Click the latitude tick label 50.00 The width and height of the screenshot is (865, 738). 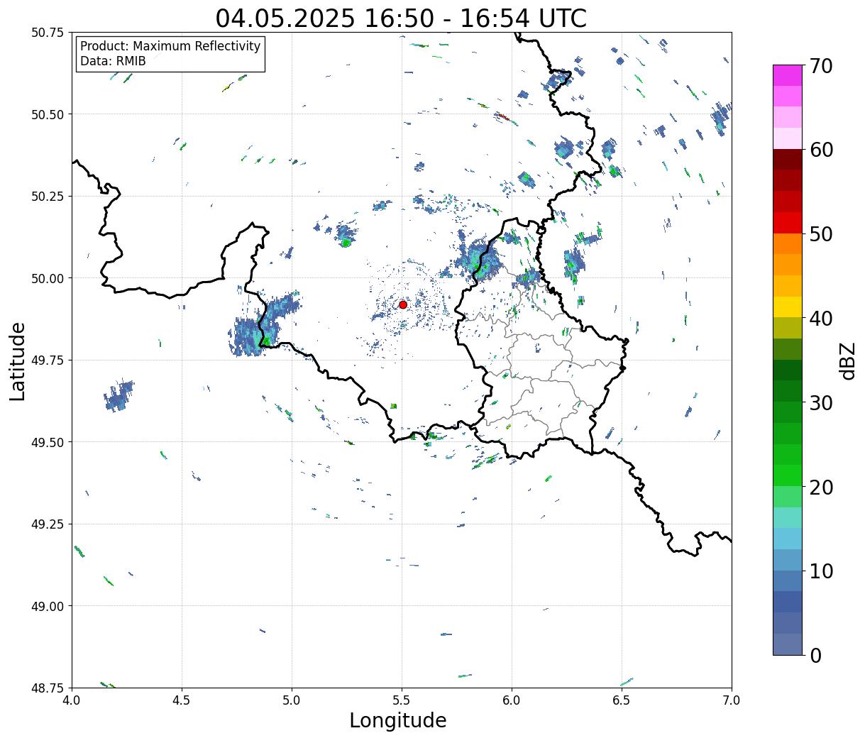(48, 278)
